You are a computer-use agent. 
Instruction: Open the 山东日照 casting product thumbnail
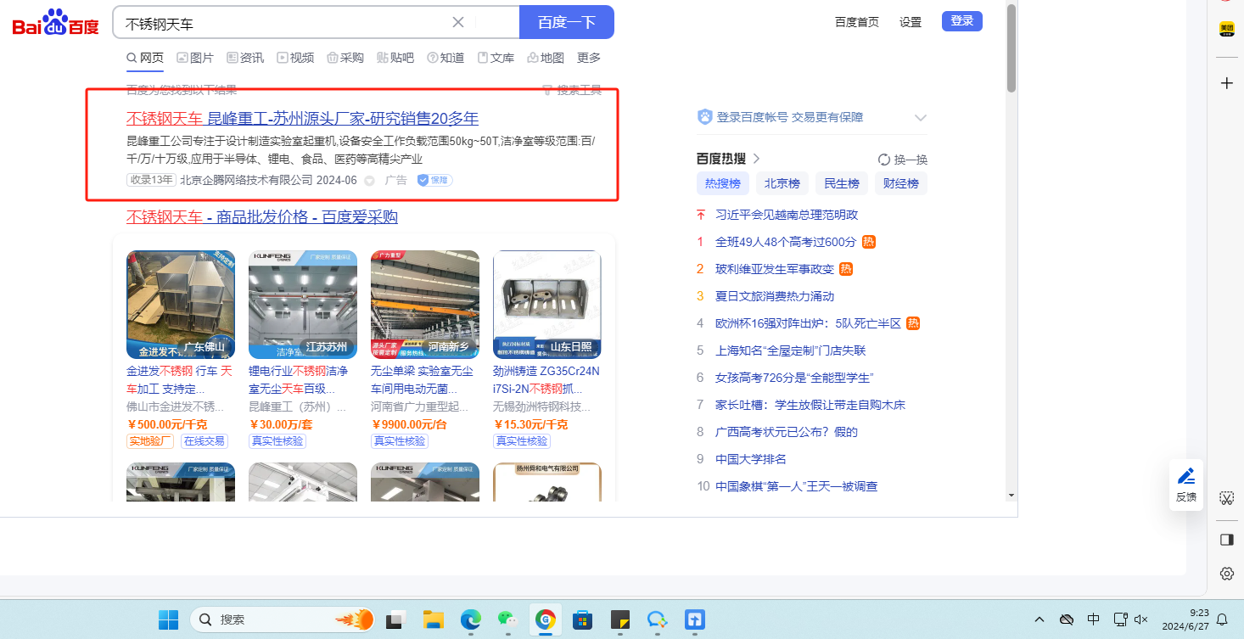[547, 305]
